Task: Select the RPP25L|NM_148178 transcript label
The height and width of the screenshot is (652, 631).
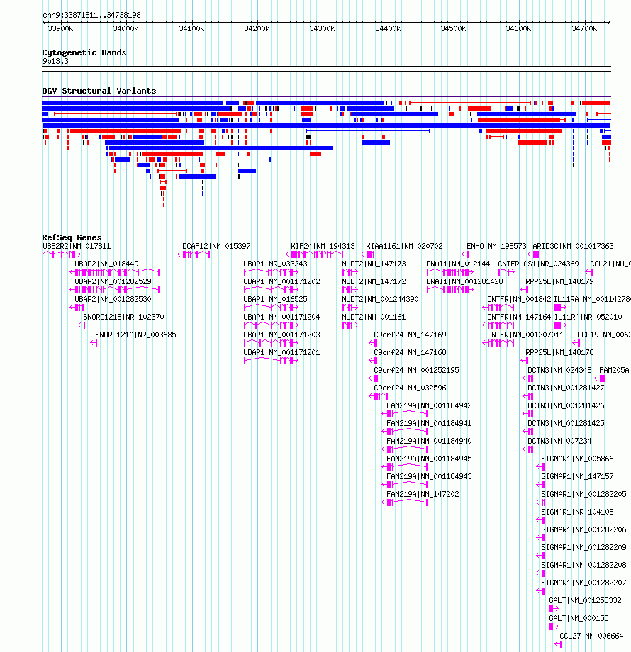Action: point(559,353)
